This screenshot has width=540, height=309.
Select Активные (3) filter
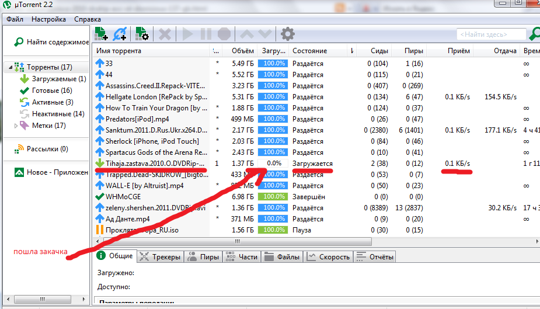(47, 102)
